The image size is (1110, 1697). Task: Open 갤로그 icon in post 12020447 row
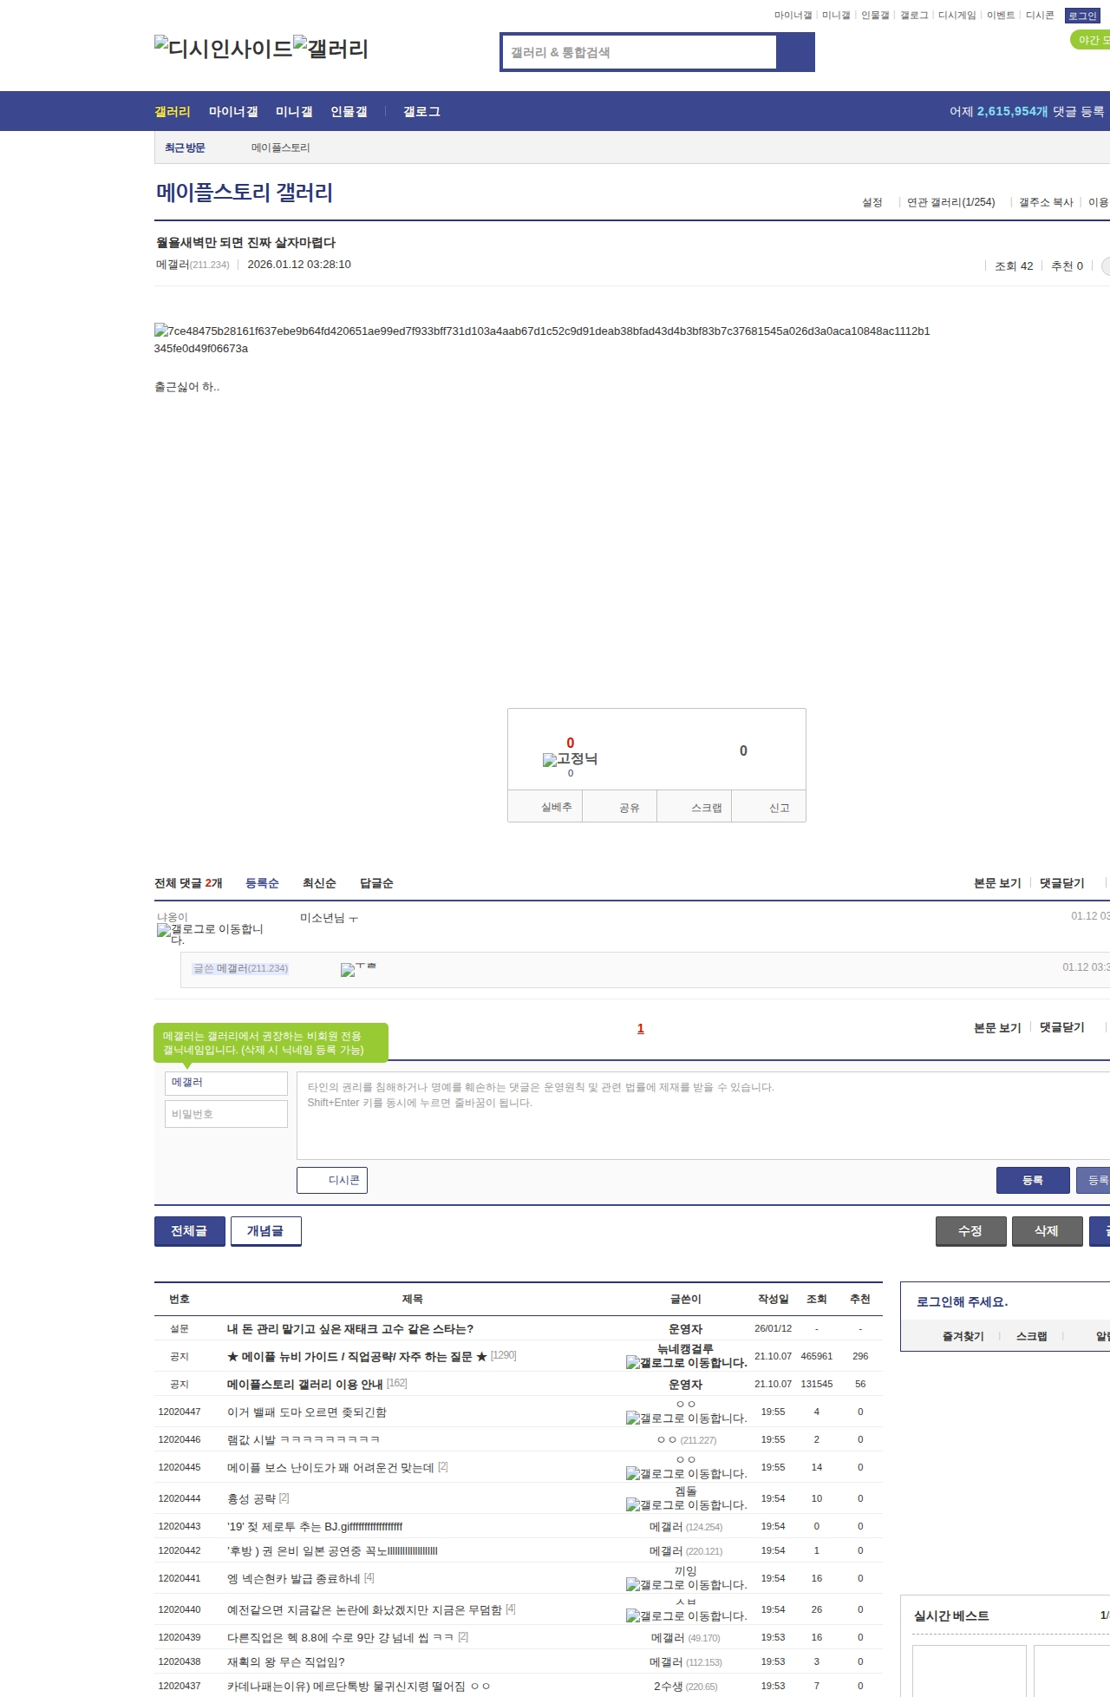pyautogui.click(x=686, y=1418)
